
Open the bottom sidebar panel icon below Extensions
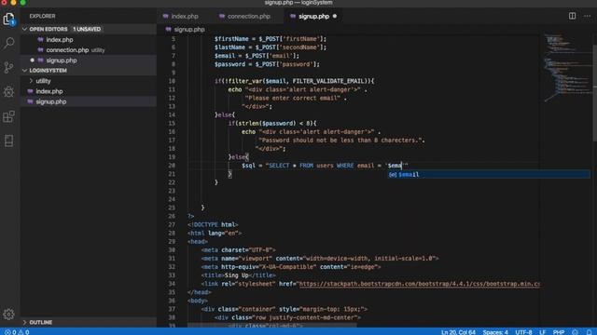(8, 141)
